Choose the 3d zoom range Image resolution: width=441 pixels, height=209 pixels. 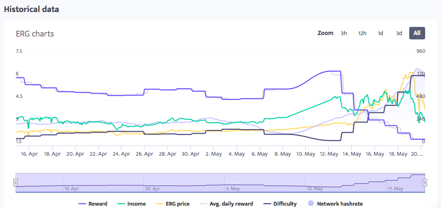pyautogui.click(x=399, y=33)
